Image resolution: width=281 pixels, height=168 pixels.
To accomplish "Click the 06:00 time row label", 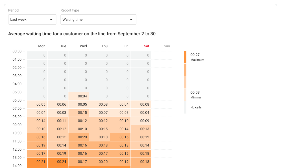I will (17, 100).
